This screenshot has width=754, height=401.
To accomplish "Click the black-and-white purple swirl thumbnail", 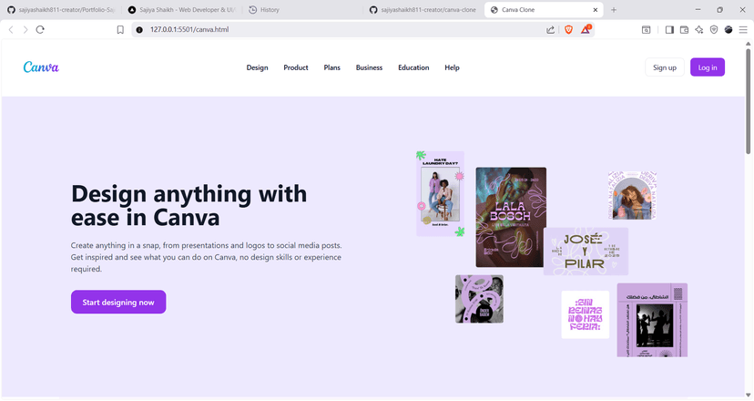I will [479, 299].
